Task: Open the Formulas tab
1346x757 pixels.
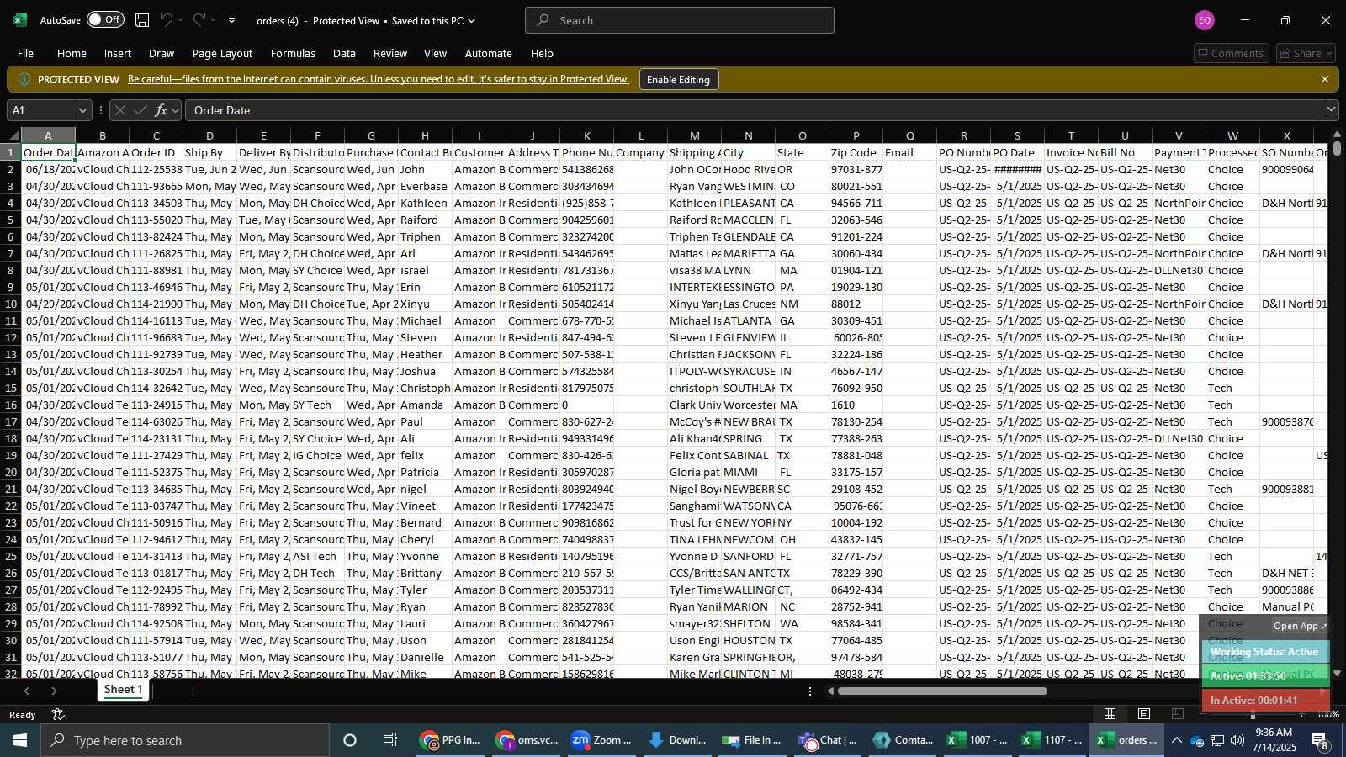Action: point(293,53)
